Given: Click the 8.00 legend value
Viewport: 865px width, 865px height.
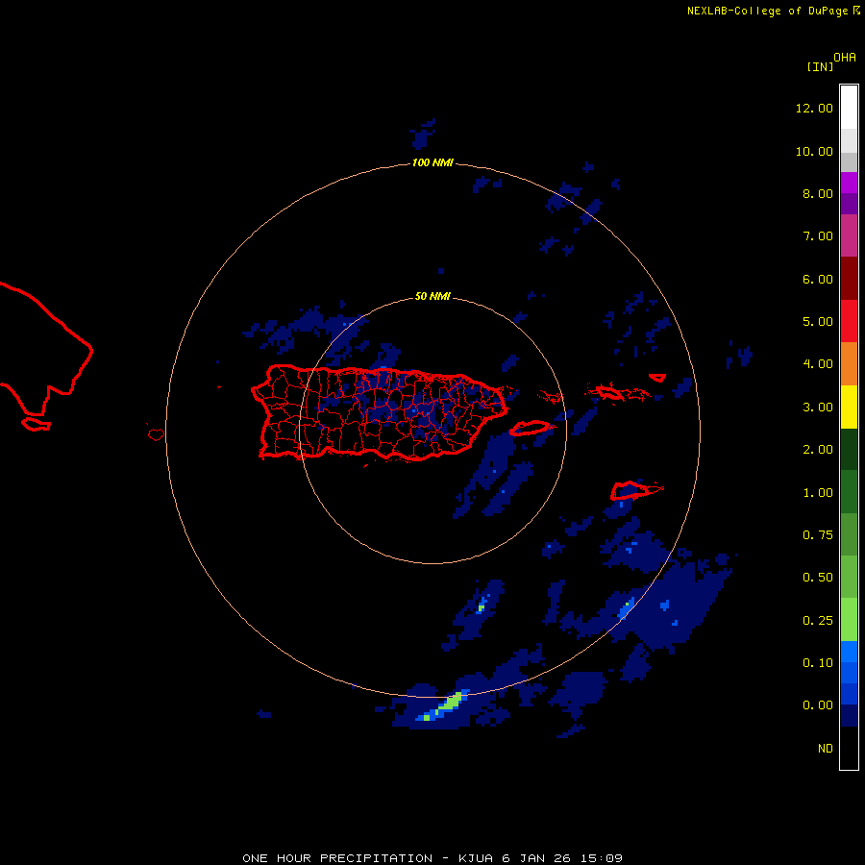Looking at the screenshot, I should [818, 193].
